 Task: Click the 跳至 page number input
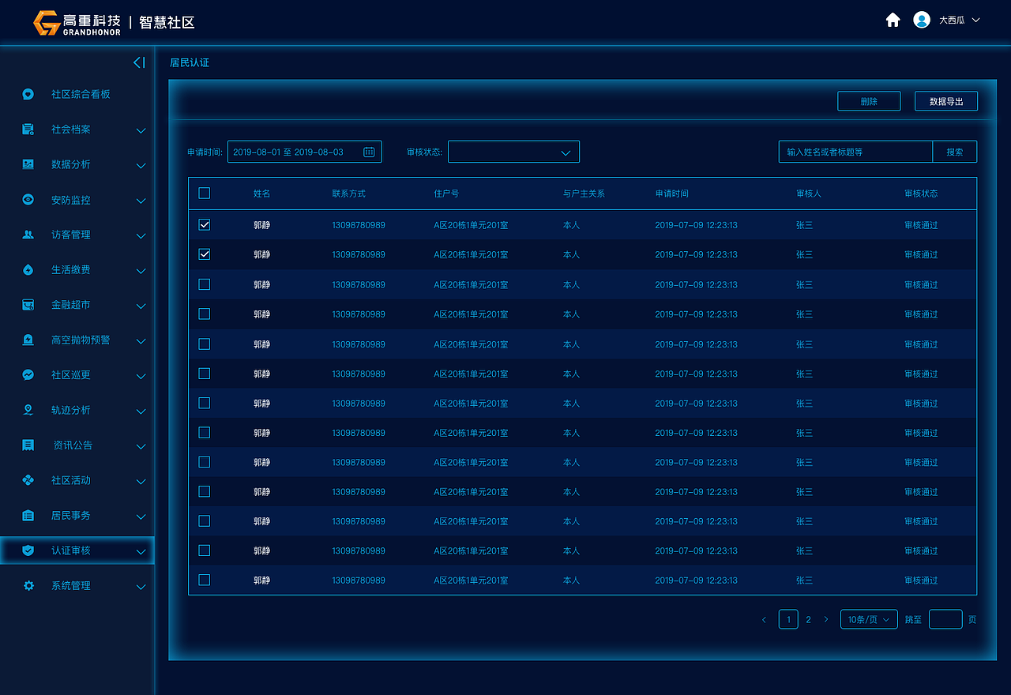click(945, 620)
